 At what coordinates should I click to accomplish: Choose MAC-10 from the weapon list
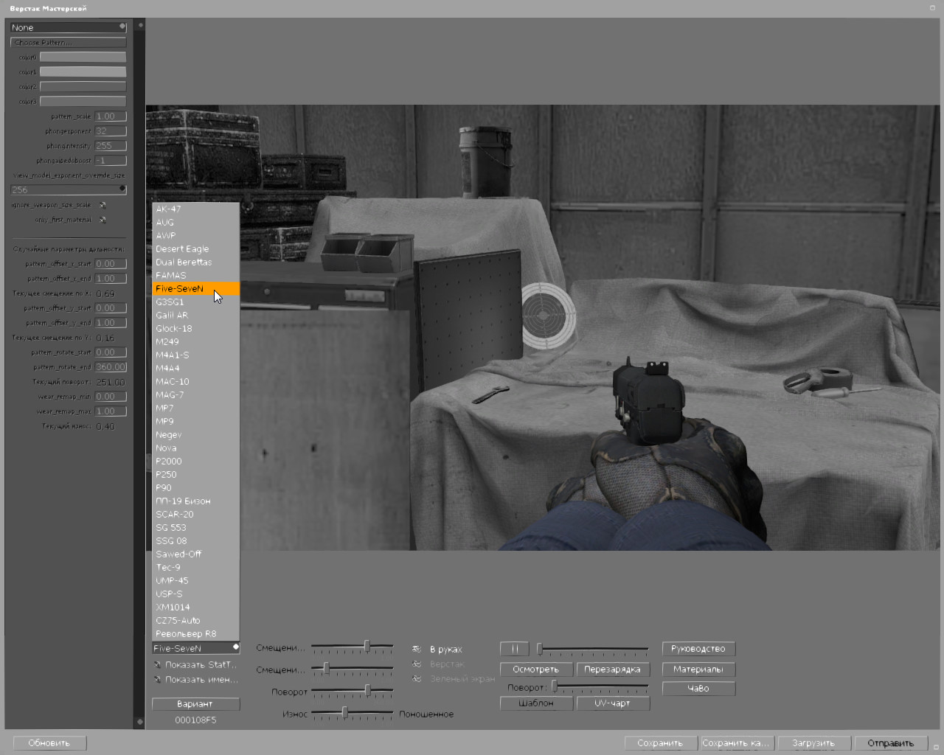point(195,381)
